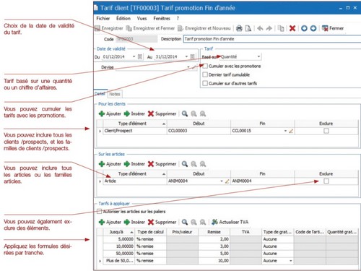361x271 pixels.
Task: Go to previous record with blue arrow
Action: [304, 28]
